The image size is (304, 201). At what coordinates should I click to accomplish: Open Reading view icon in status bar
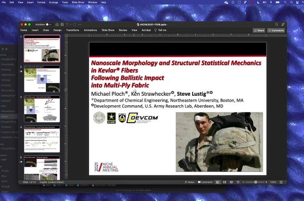(x=231, y=182)
